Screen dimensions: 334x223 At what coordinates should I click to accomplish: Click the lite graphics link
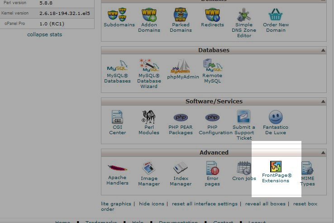pos(116,204)
